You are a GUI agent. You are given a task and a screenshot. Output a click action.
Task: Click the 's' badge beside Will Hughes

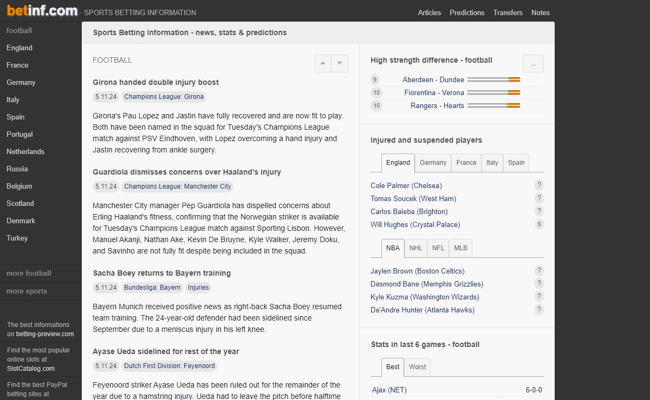[x=539, y=224]
